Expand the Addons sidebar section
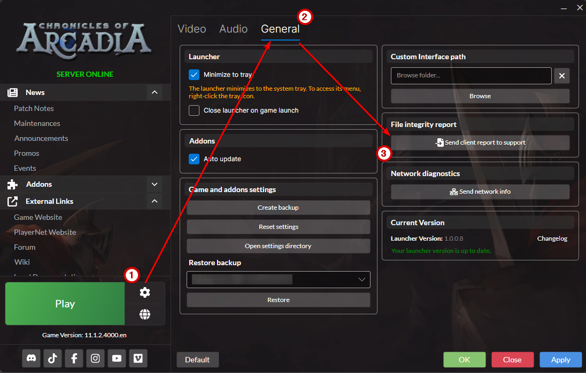The height and width of the screenshot is (373, 586). click(x=155, y=184)
